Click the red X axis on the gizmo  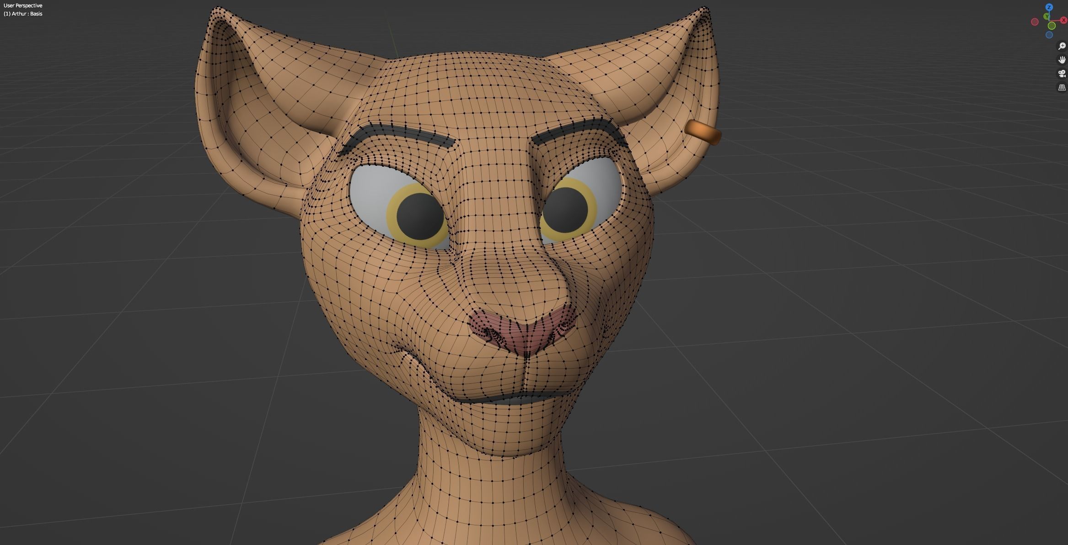pos(1064,21)
